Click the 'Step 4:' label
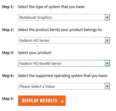 (x=8, y=76)
